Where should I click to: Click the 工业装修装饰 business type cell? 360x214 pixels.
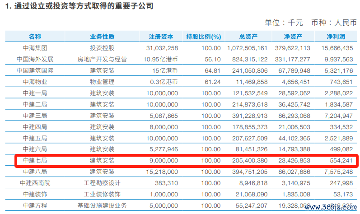102,194
